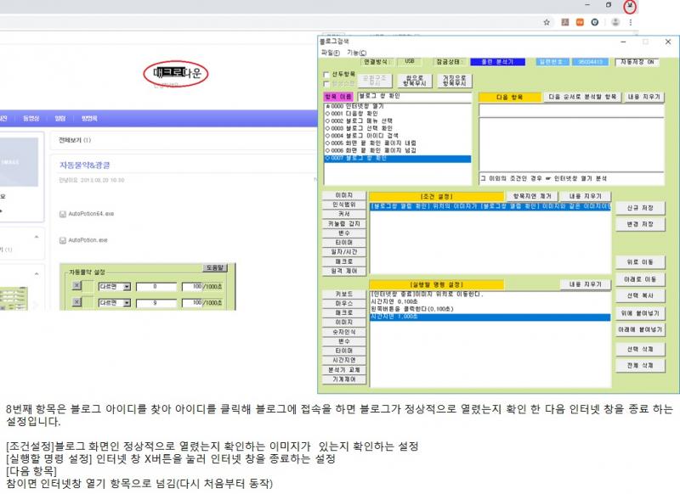This screenshot has width=680, height=494.
Task: Select item 0003 블로그 선택 확인 in list
Action: (x=365, y=128)
